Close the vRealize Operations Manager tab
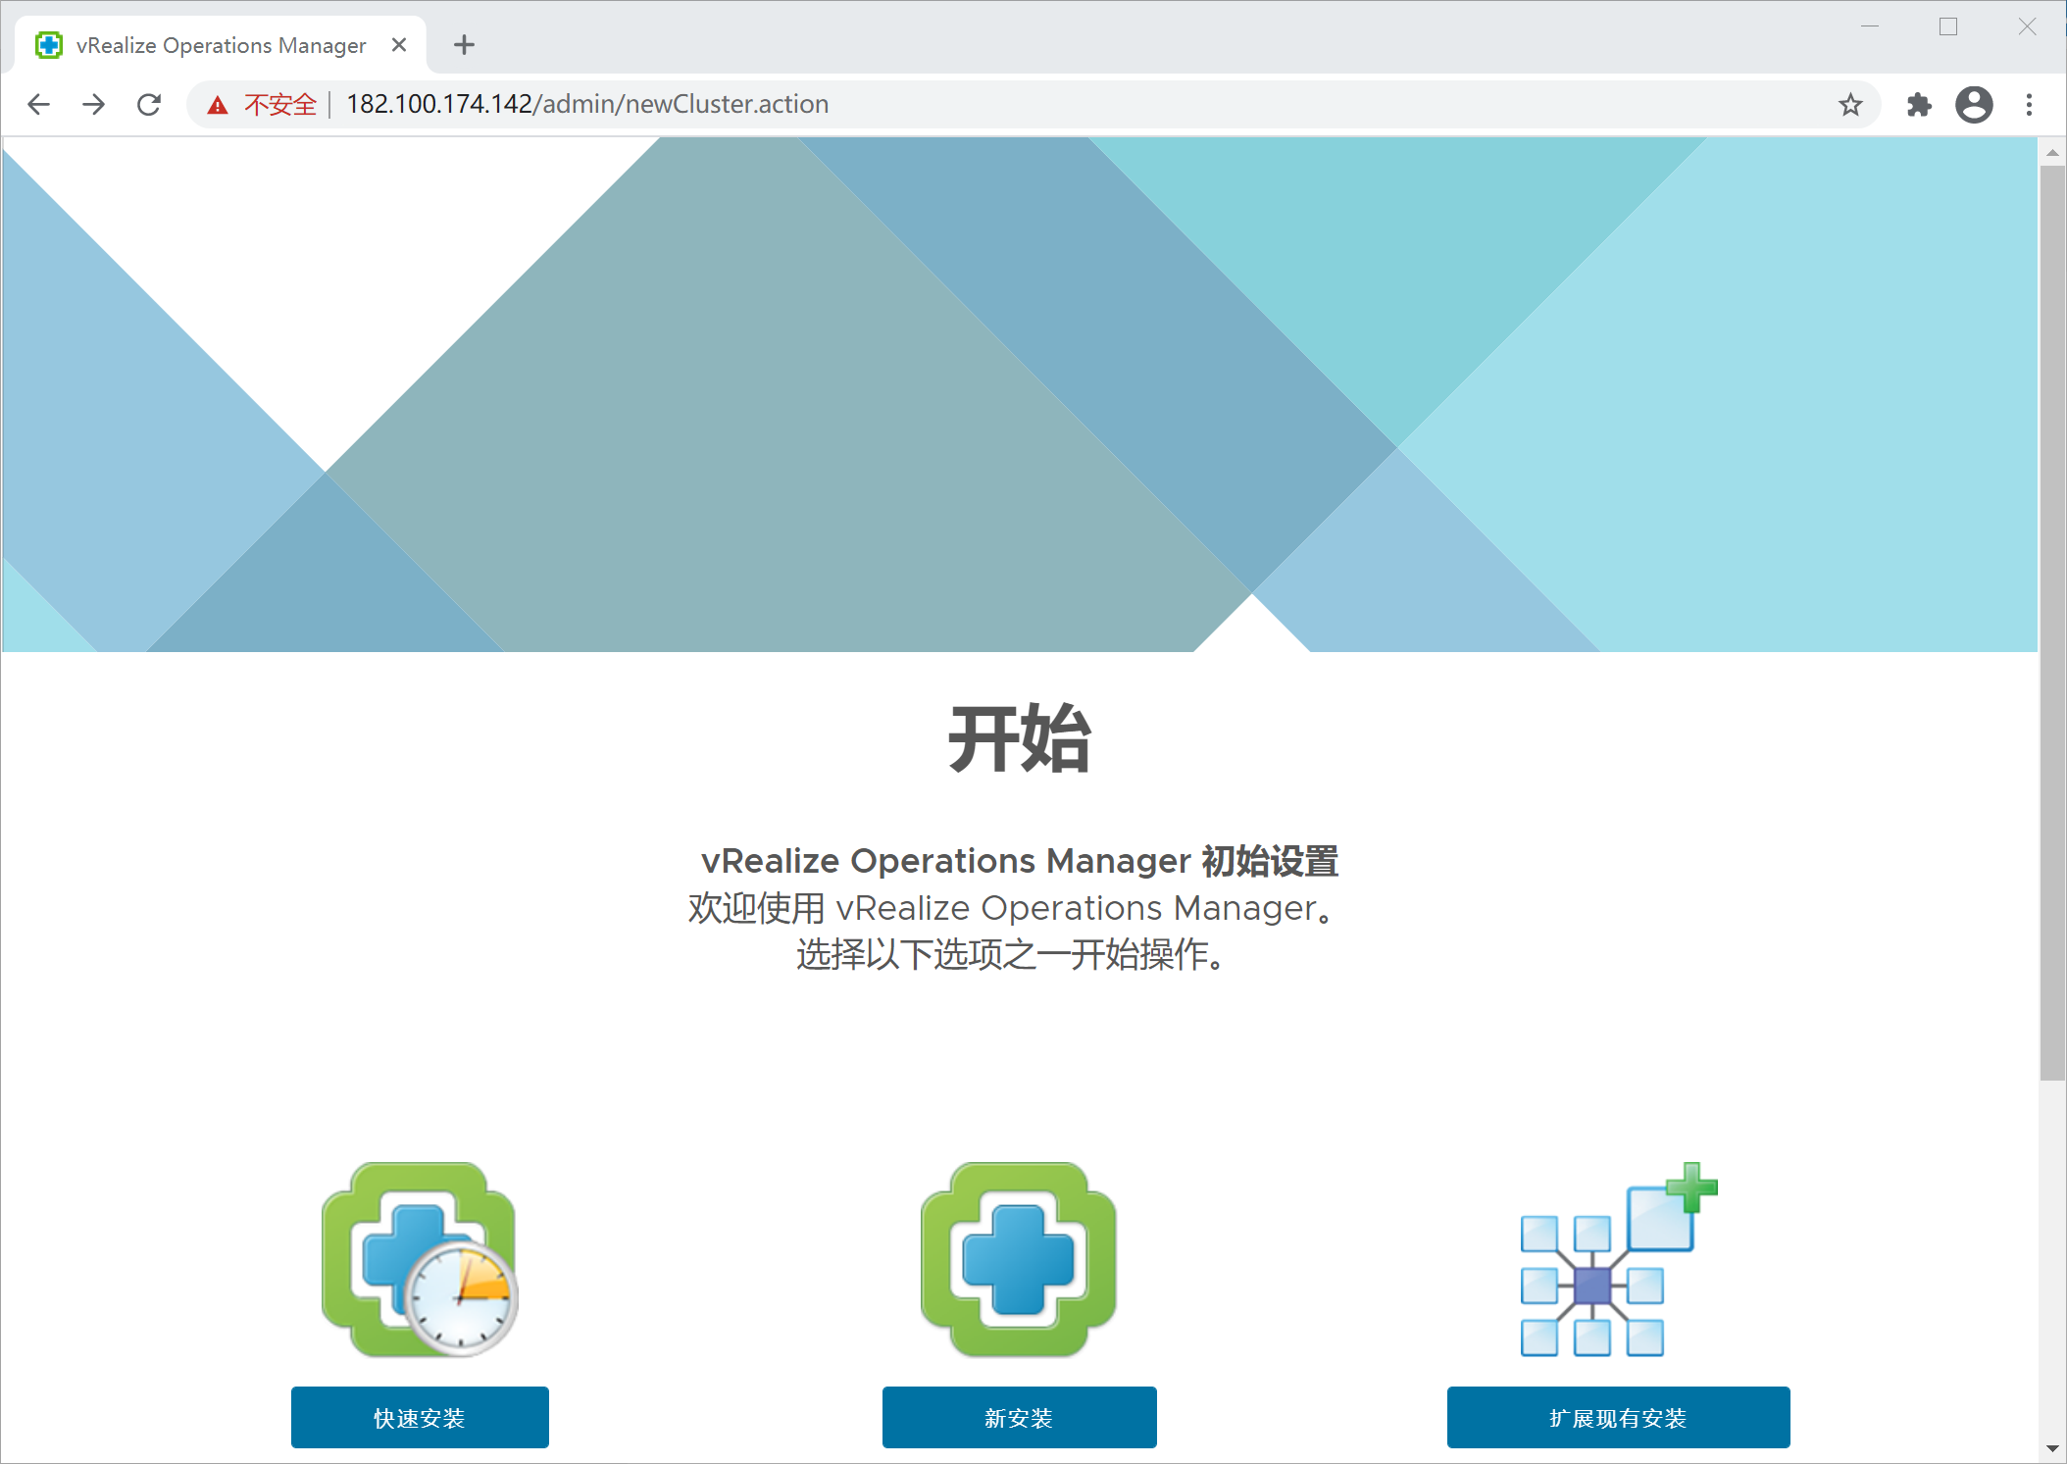Viewport: 2067px width, 1464px height. [x=399, y=45]
